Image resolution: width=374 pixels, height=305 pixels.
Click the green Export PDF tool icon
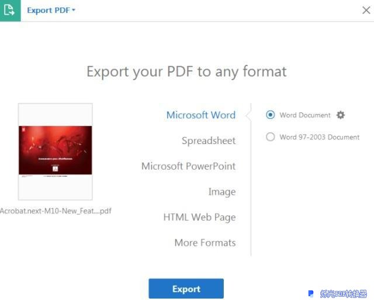(10, 11)
